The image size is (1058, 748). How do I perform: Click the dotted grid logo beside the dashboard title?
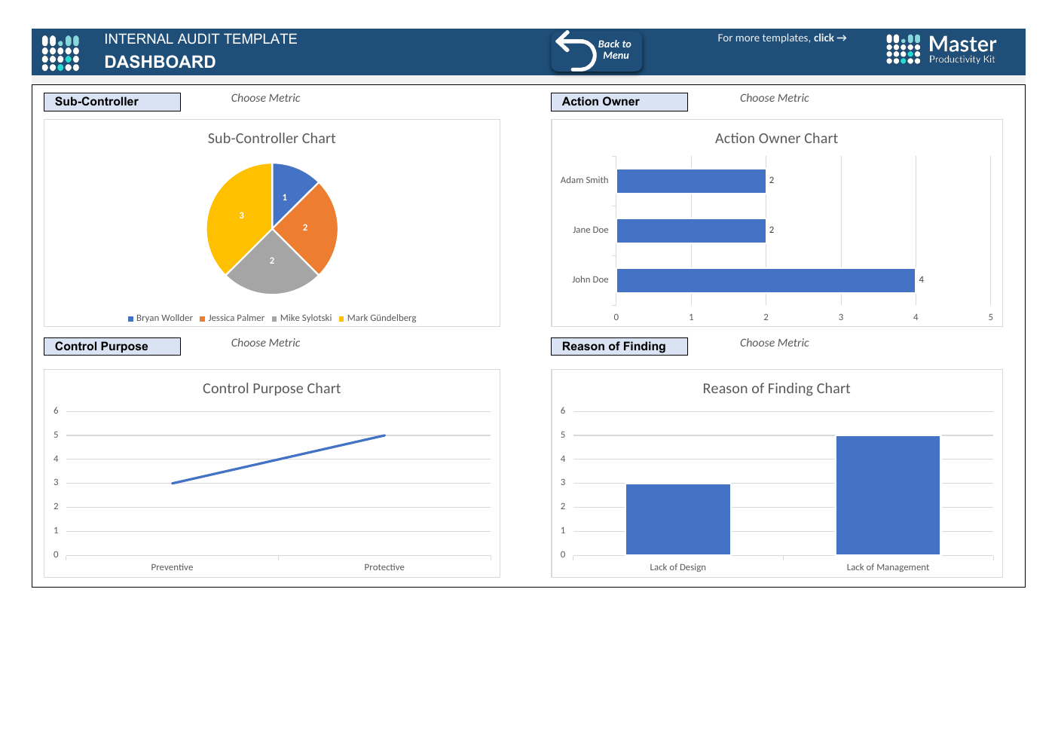click(x=60, y=53)
